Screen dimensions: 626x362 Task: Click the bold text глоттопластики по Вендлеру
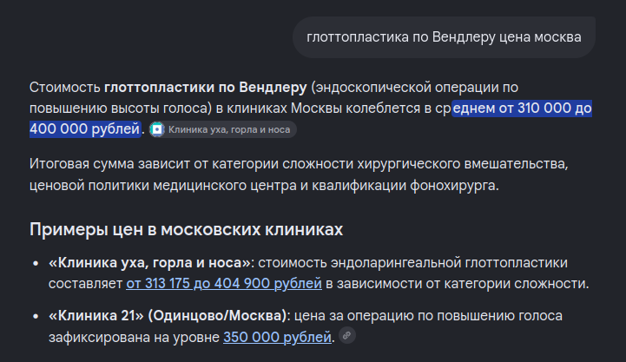(205, 87)
